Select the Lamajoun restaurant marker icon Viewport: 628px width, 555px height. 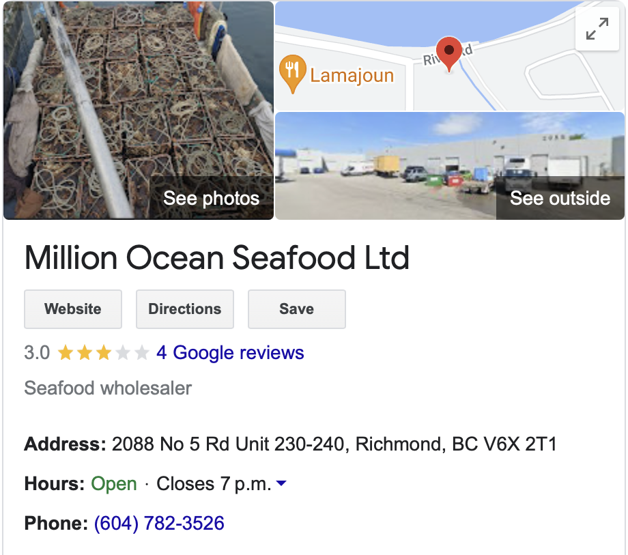292,74
